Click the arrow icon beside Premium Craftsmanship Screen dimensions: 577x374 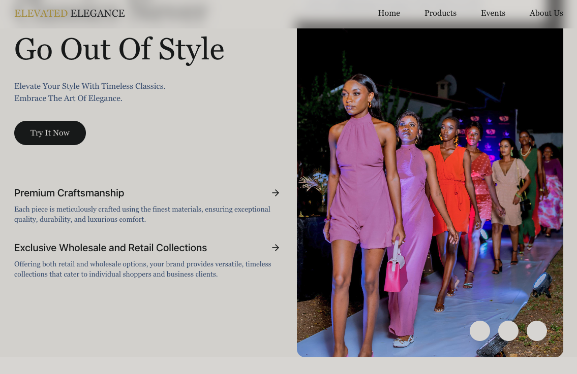pos(276,193)
